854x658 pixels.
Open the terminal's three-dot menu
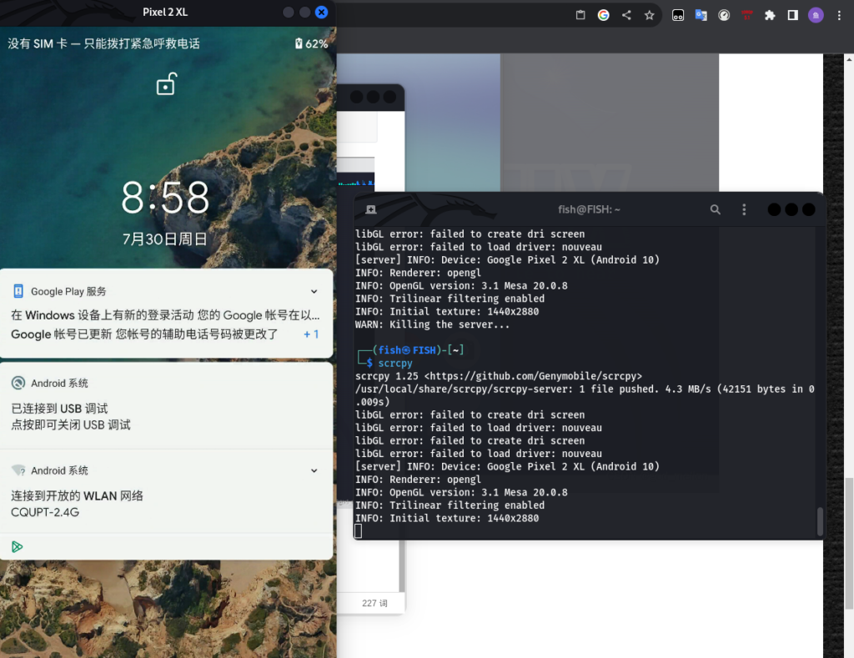744,209
